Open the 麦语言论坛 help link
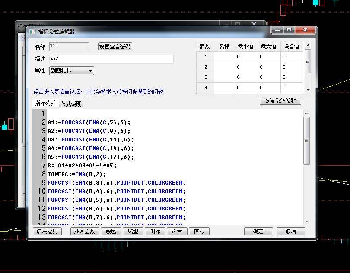This screenshot has width=350, height=273. coord(98,91)
